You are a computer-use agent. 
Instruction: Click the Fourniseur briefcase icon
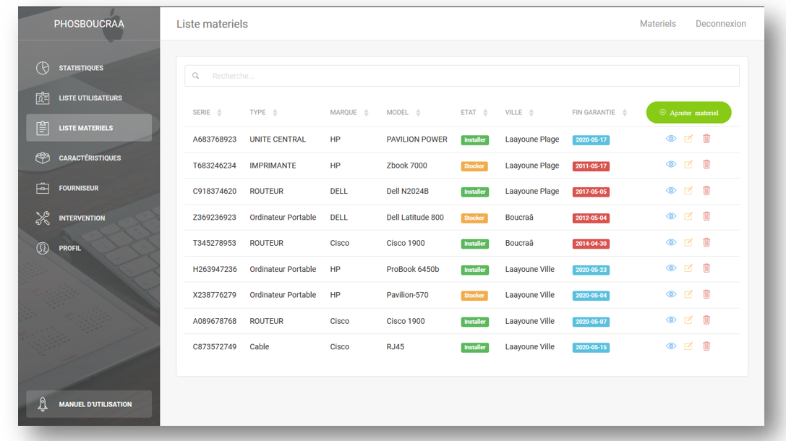(x=43, y=188)
